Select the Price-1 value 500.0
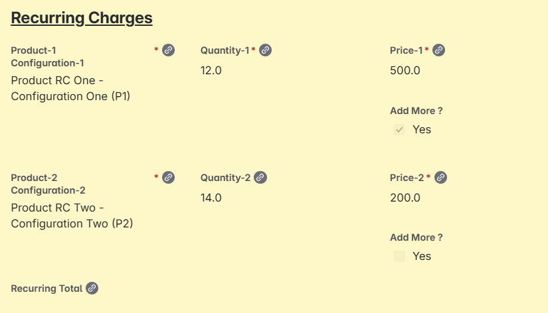This screenshot has width=548, height=313. point(405,70)
